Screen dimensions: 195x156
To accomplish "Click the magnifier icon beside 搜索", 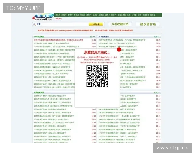I will [x=34, y=24].
